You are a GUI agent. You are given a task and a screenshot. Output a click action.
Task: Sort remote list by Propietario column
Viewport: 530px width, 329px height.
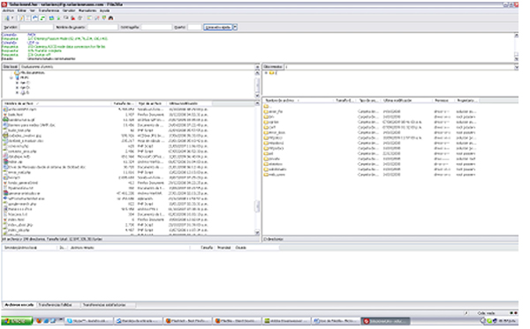pyautogui.click(x=466, y=101)
